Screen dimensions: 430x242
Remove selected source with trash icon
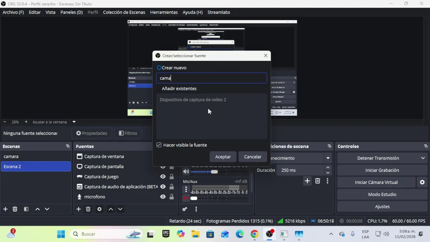tap(88, 209)
